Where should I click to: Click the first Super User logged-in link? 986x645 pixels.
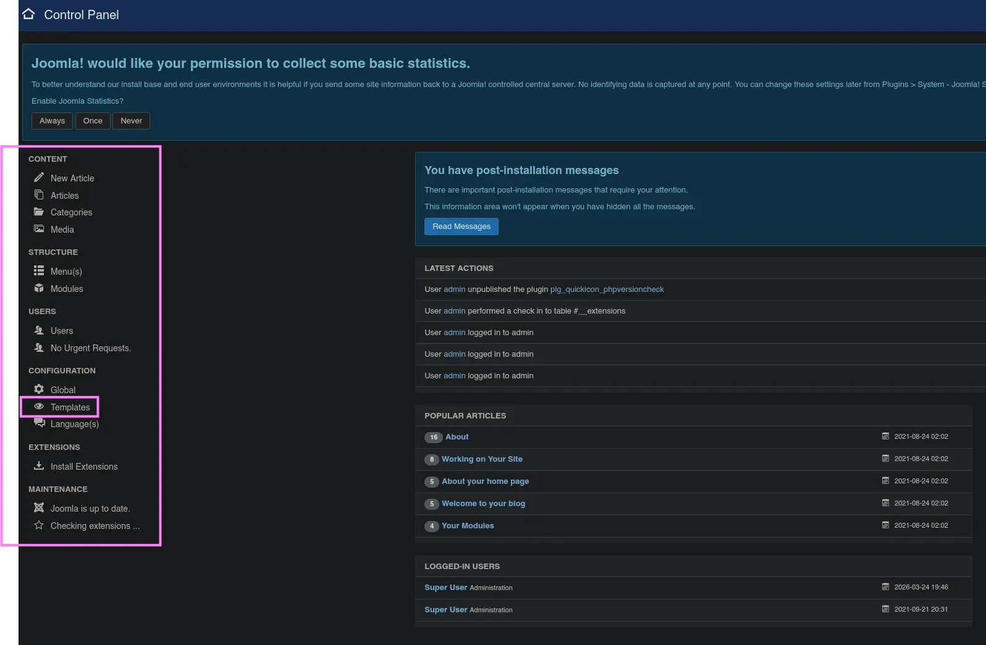point(445,588)
